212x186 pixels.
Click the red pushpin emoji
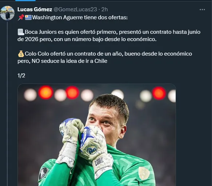pos(21,17)
